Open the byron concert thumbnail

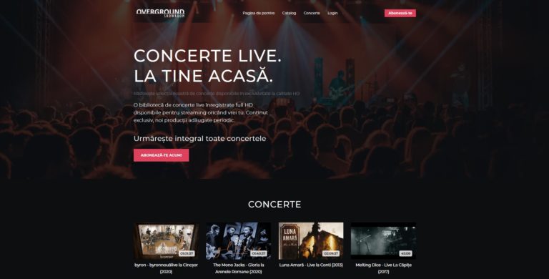pyautogui.click(x=167, y=241)
